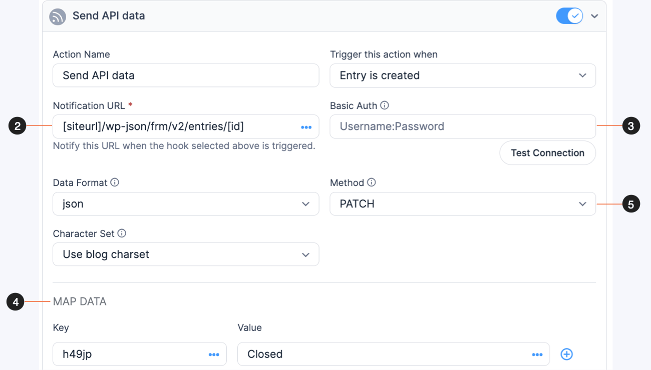The image size is (651, 370).
Task: Click the Method info icon
Action: click(371, 182)
